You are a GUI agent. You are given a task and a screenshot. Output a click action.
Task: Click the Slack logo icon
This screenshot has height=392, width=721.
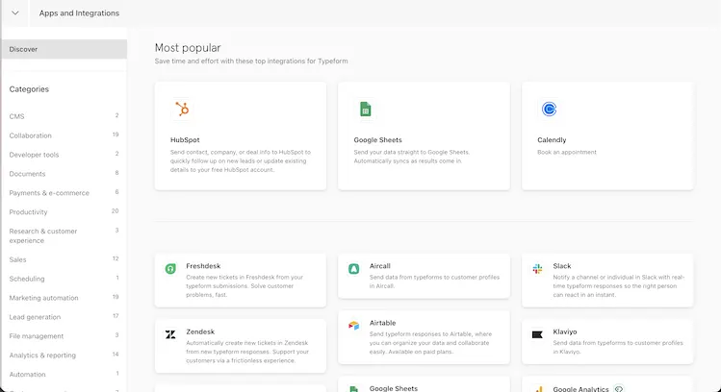click(x=537, y=269)
